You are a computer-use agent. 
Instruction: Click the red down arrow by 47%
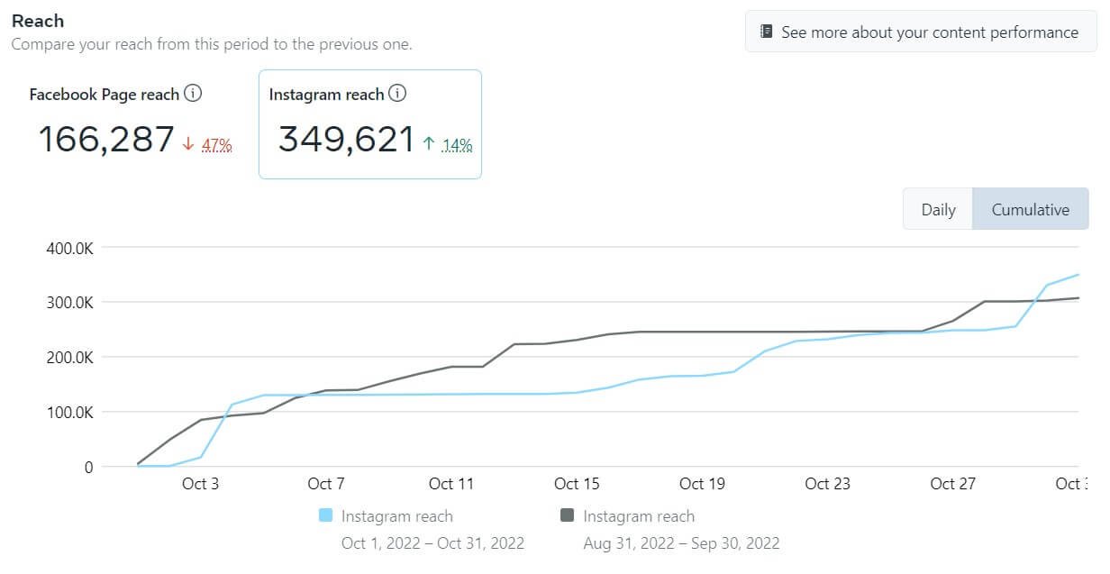tap(188, 143)
